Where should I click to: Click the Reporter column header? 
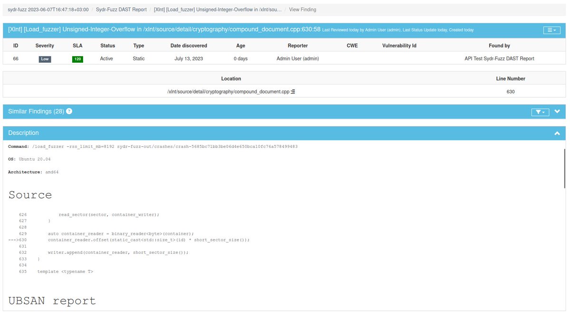pos(298,46)
